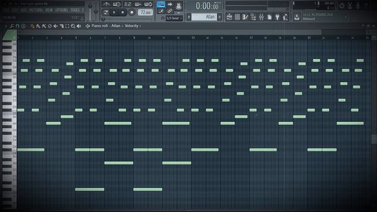Open the ADD menu
The height and width of the screenshot is (212, 377).
pyautogui.click(x=24, y=10)
